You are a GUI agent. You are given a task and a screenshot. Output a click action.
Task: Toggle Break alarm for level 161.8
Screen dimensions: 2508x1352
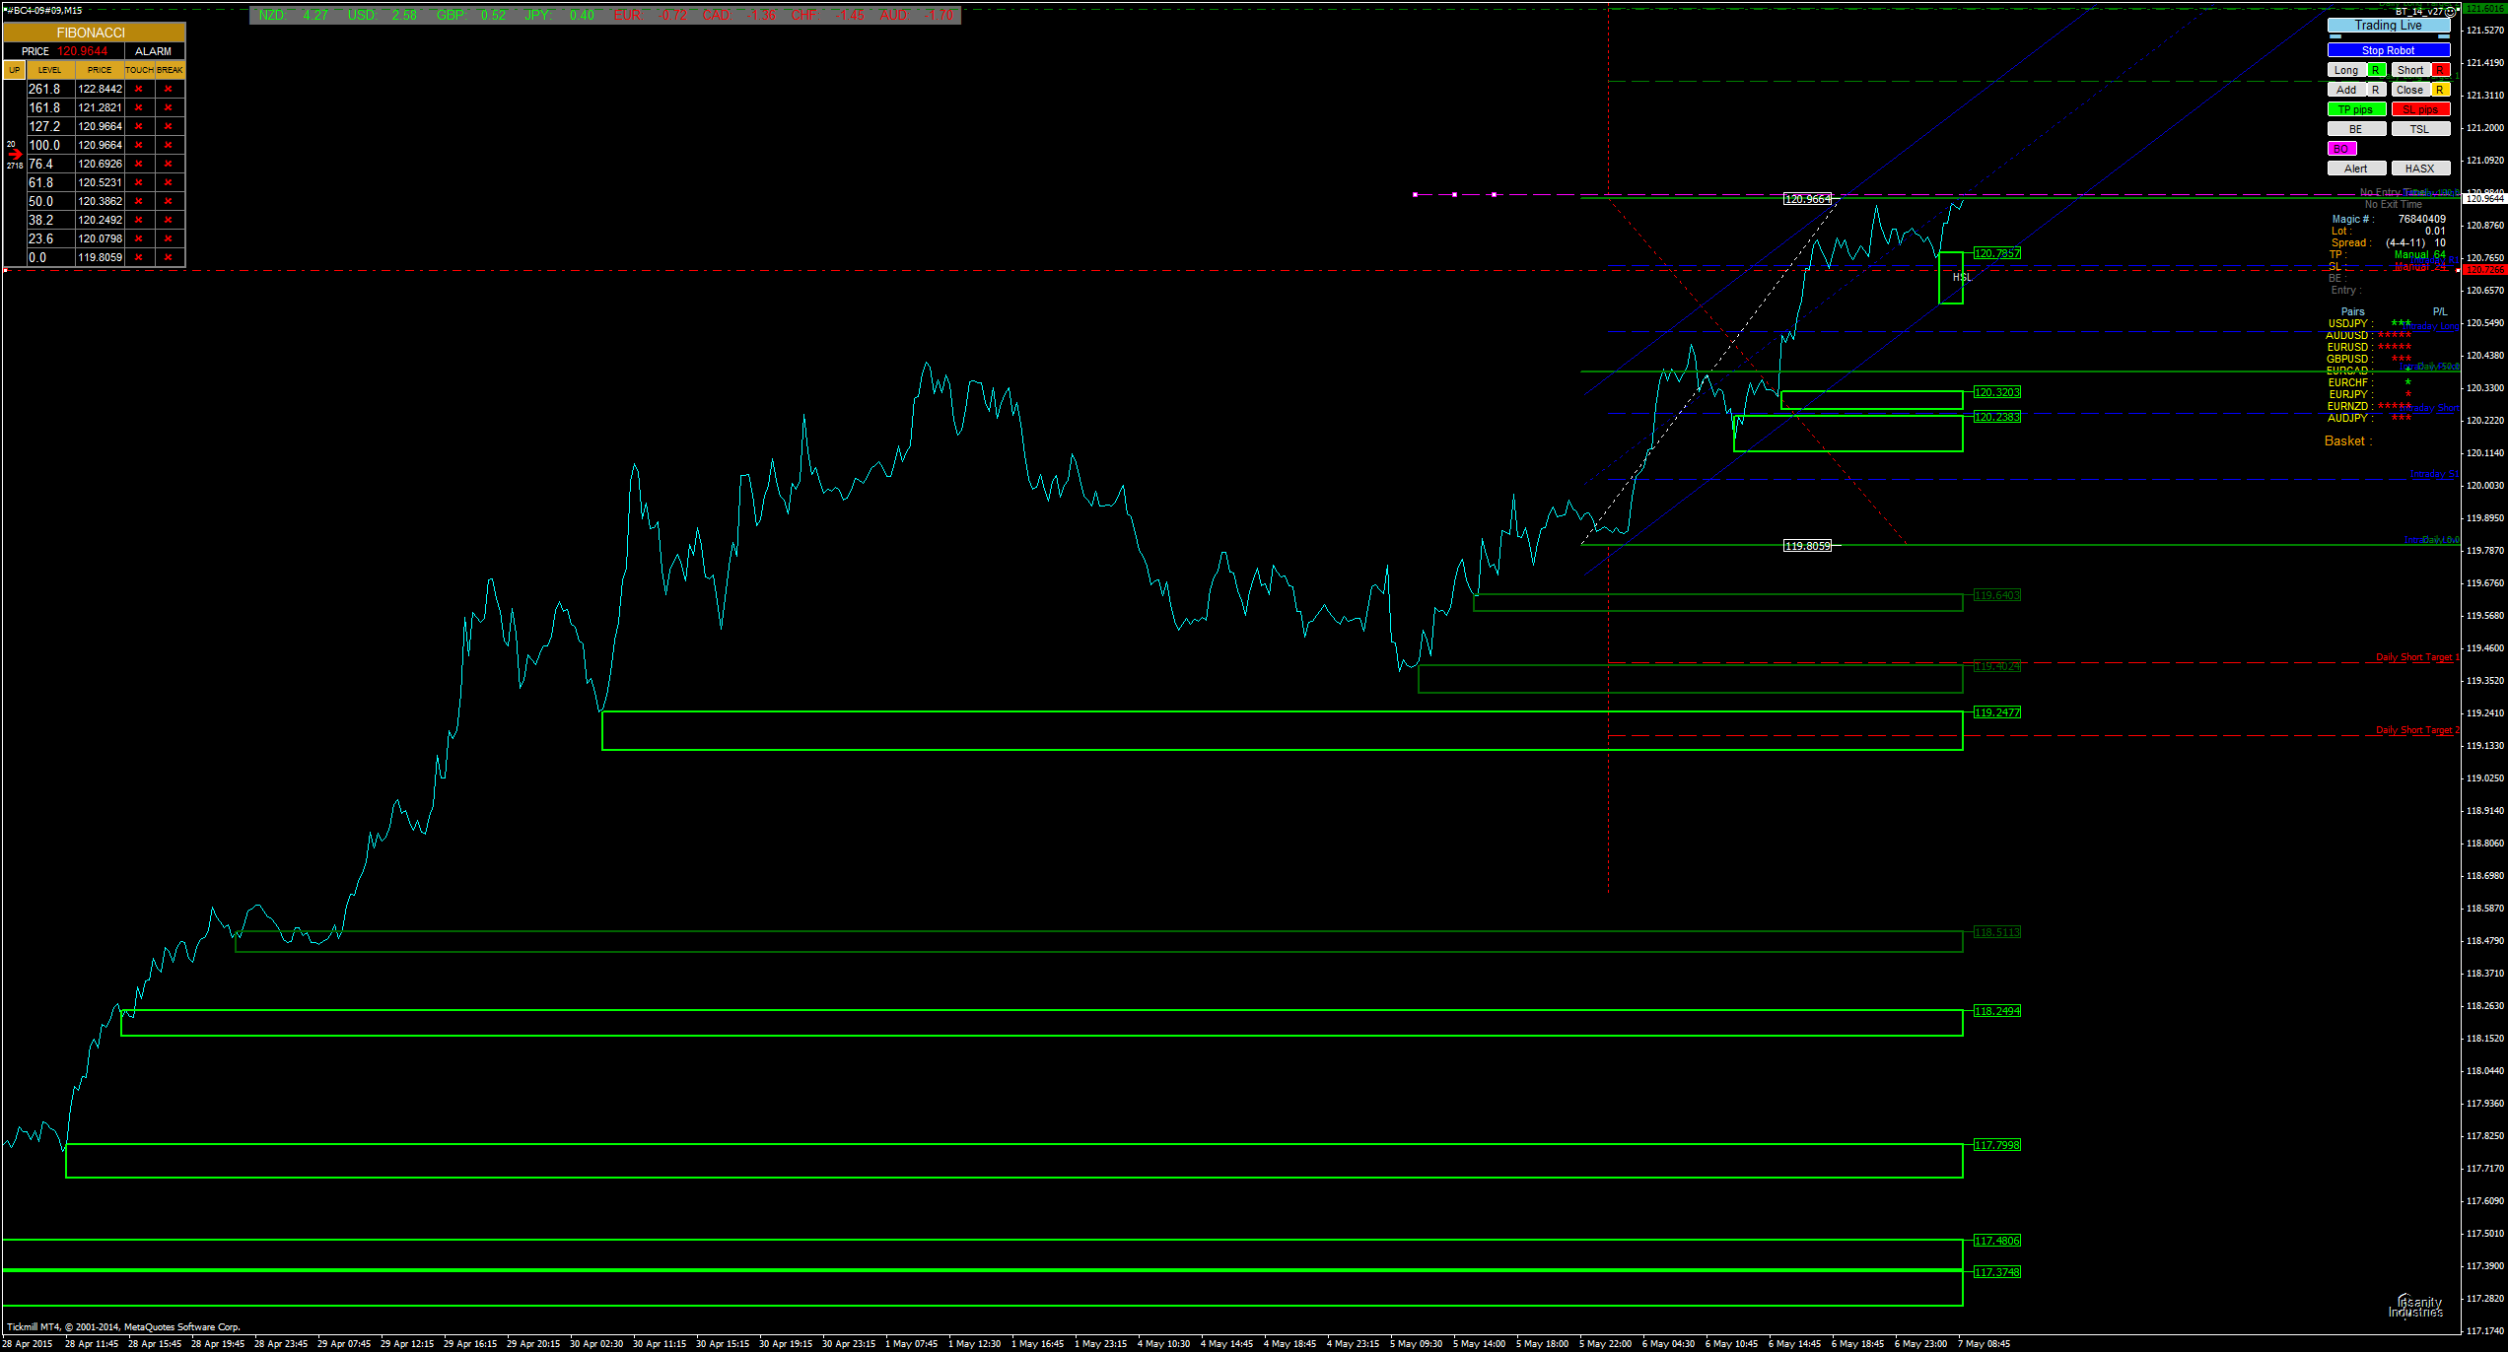pyautogui.click(x=169, y=107)
